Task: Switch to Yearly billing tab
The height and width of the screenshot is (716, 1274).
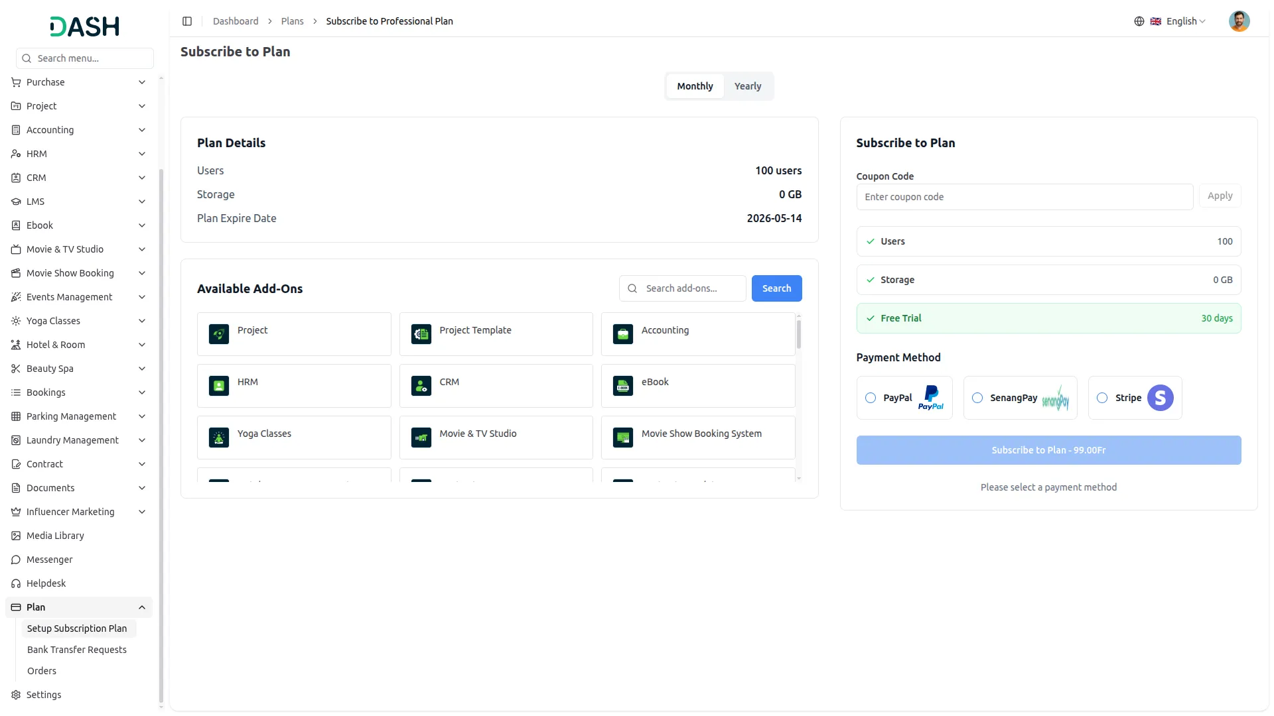Action: (748, 86)
